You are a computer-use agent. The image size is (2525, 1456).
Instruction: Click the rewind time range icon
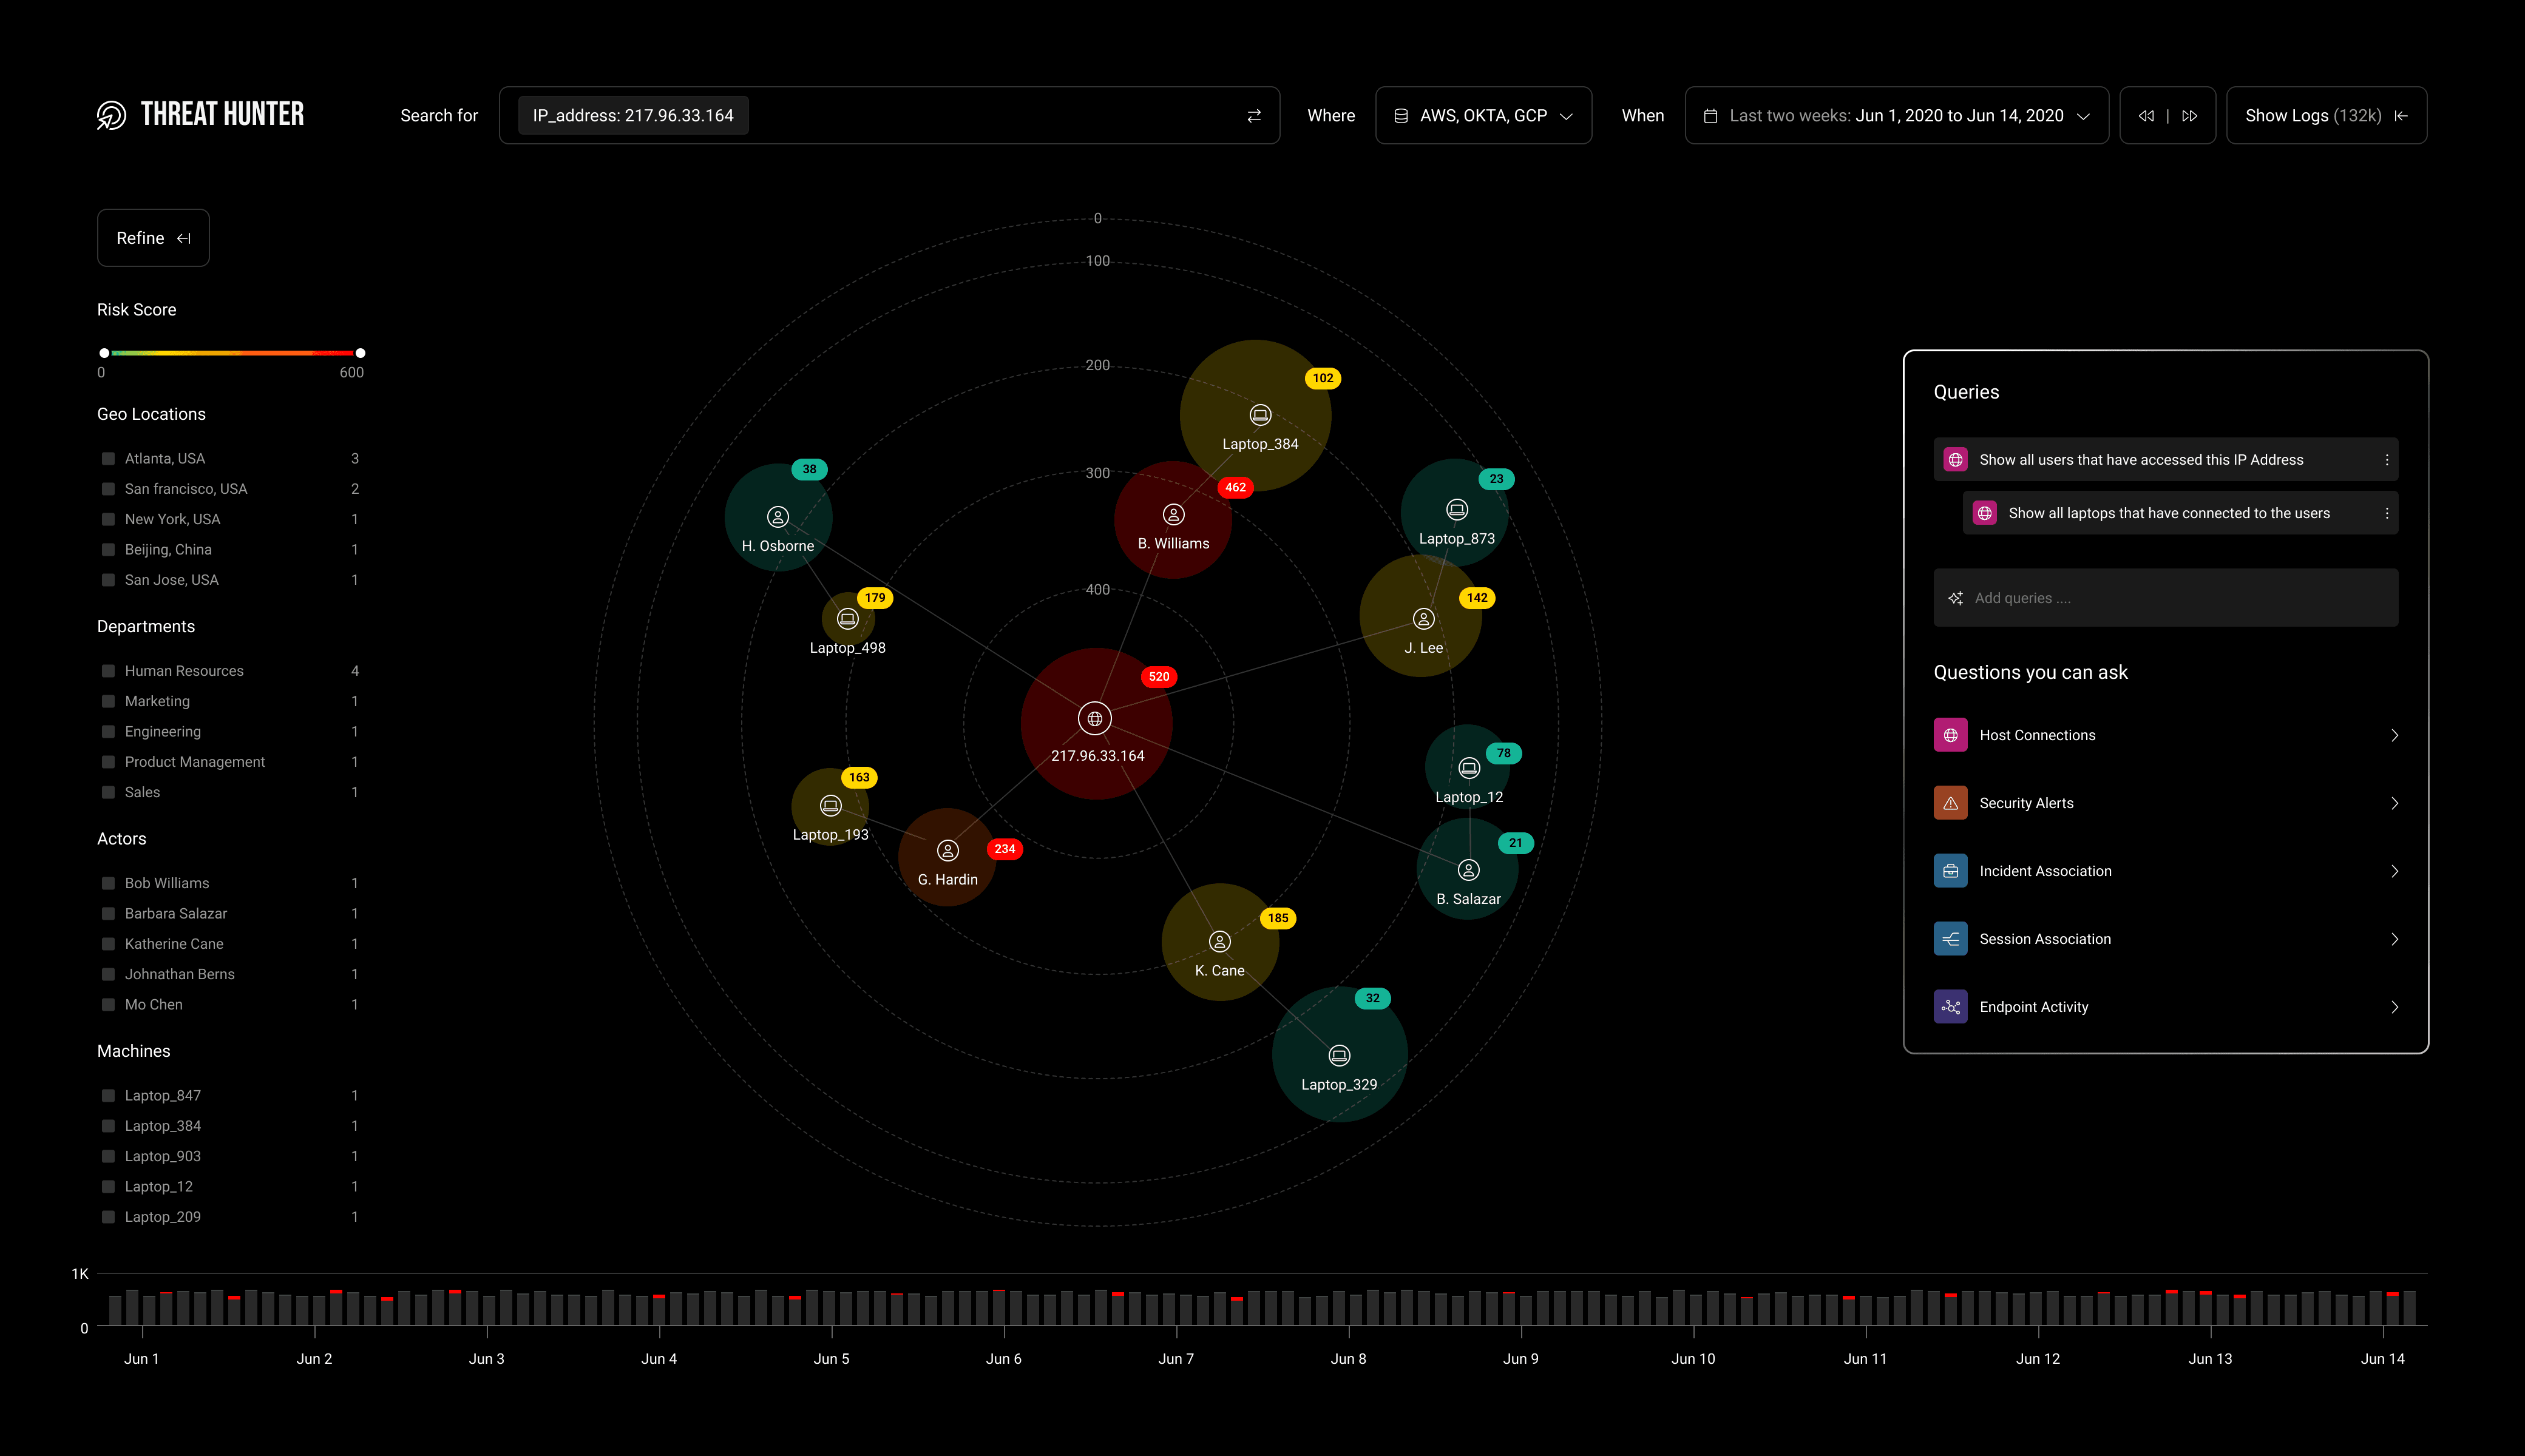pos(2146,116)
